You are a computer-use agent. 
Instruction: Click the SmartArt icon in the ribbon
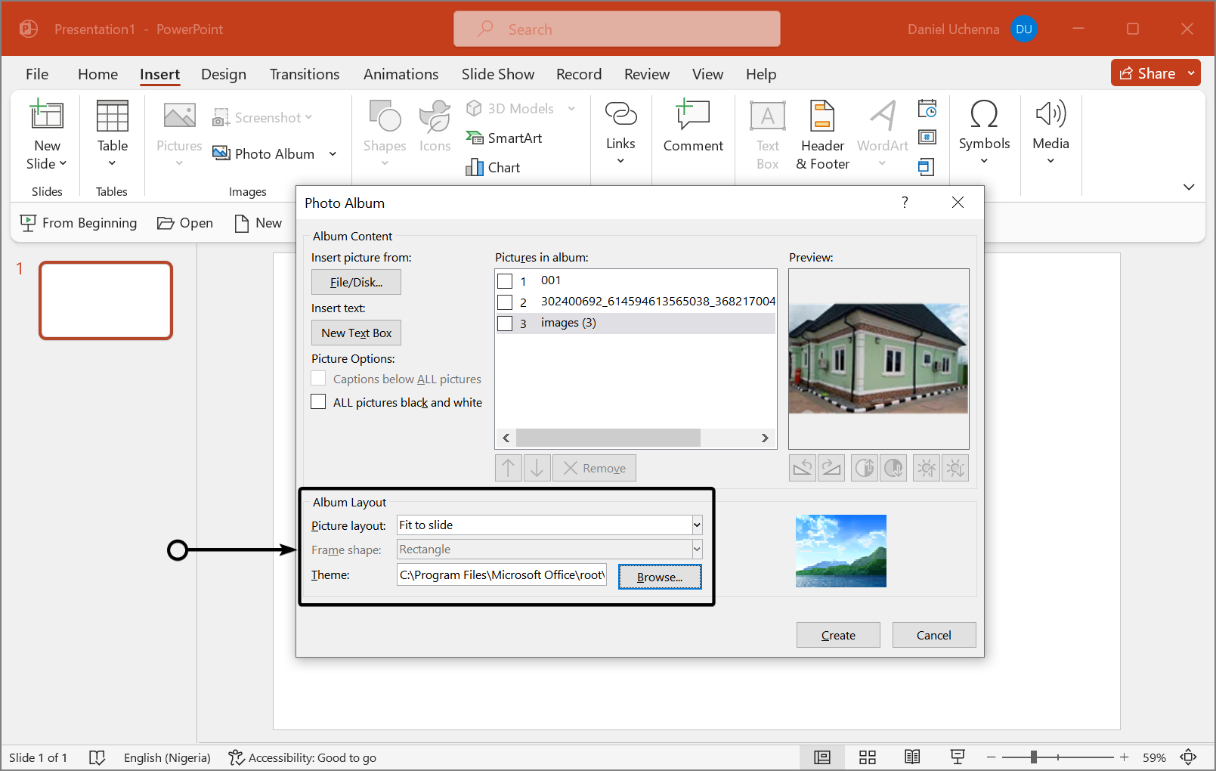(475, 138)
